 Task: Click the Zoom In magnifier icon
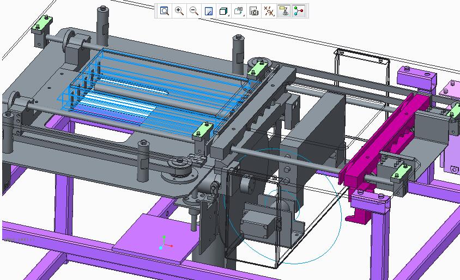(179, 11)
